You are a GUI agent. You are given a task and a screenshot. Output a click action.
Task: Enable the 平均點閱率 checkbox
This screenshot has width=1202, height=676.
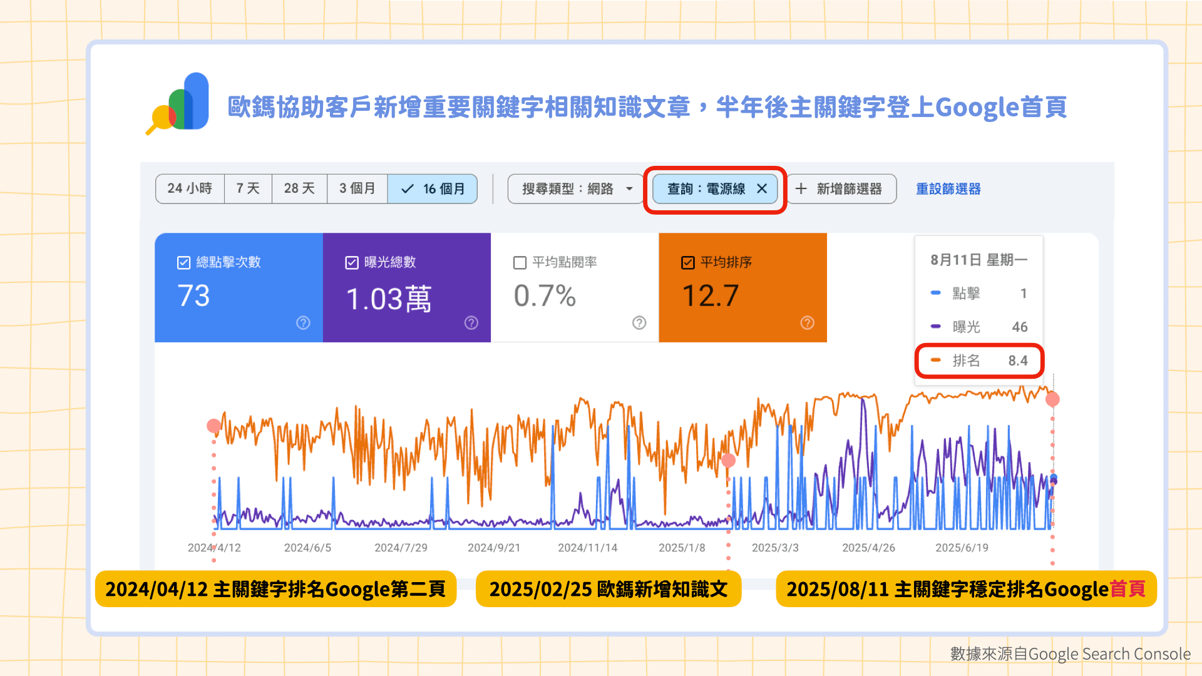(520, 262)
